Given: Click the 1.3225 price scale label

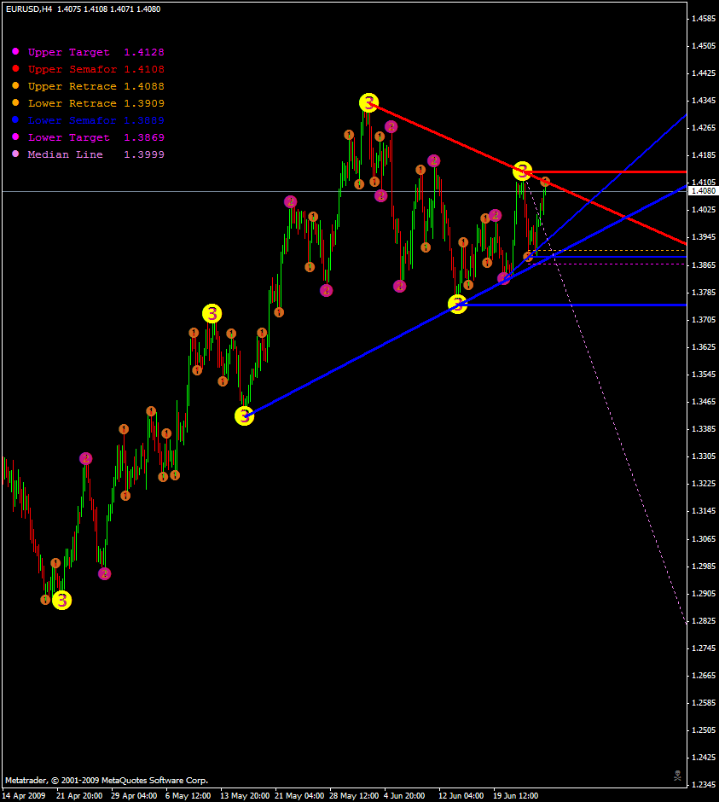Looking at the screenshot, I should click(x=704, y=484).
